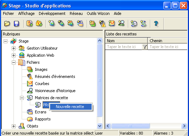
Task: Click the new web link globe icon
Action: 61,23
